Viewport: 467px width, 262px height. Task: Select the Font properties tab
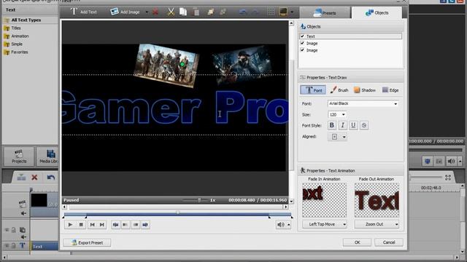click(313, 90)
